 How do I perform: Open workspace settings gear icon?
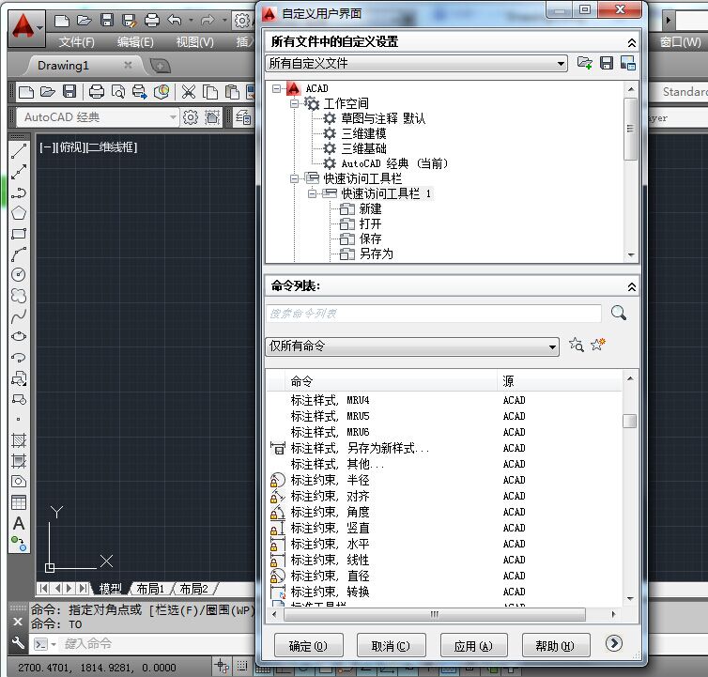pos(190,117)
